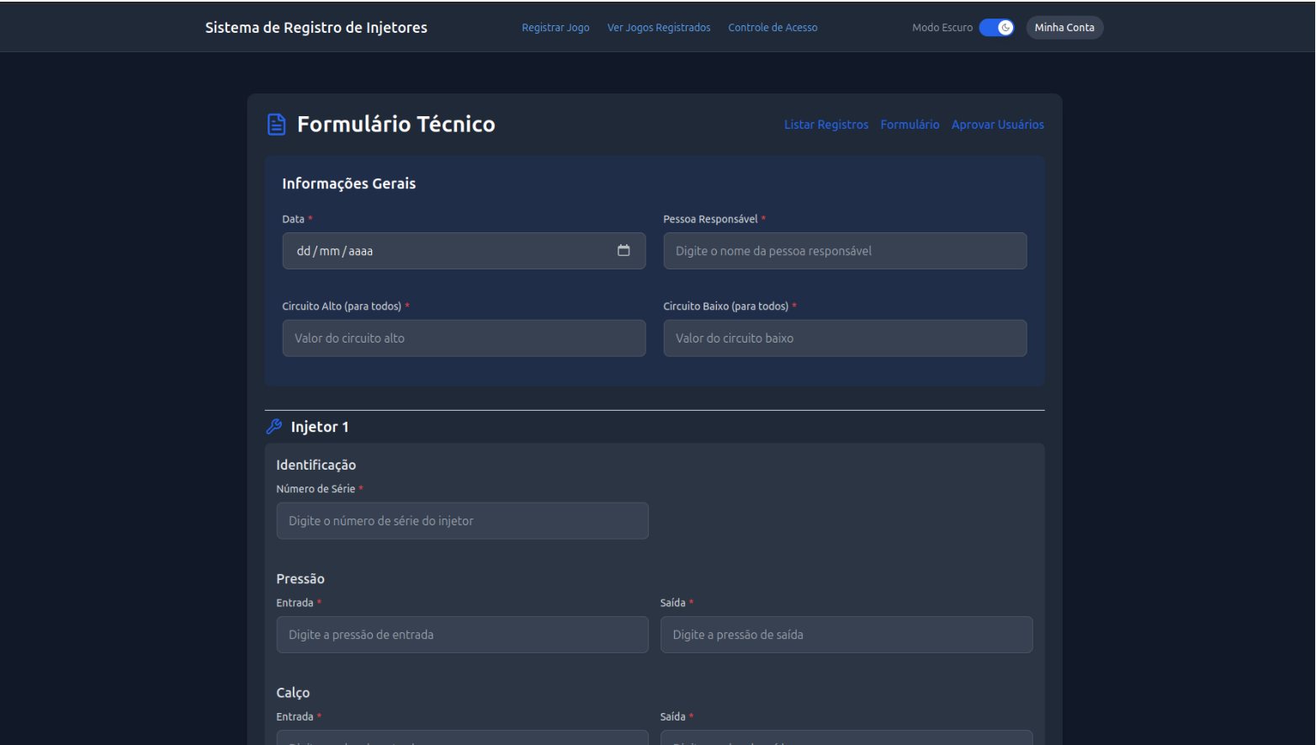
Task: Click the Pessoa Responsável input
Action: click(x=845, y=251)
